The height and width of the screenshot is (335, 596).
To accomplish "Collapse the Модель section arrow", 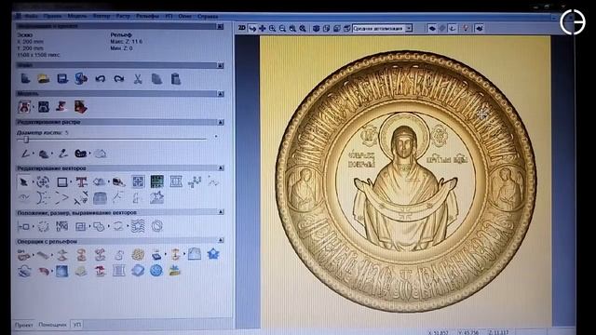I will pos(220,94).
